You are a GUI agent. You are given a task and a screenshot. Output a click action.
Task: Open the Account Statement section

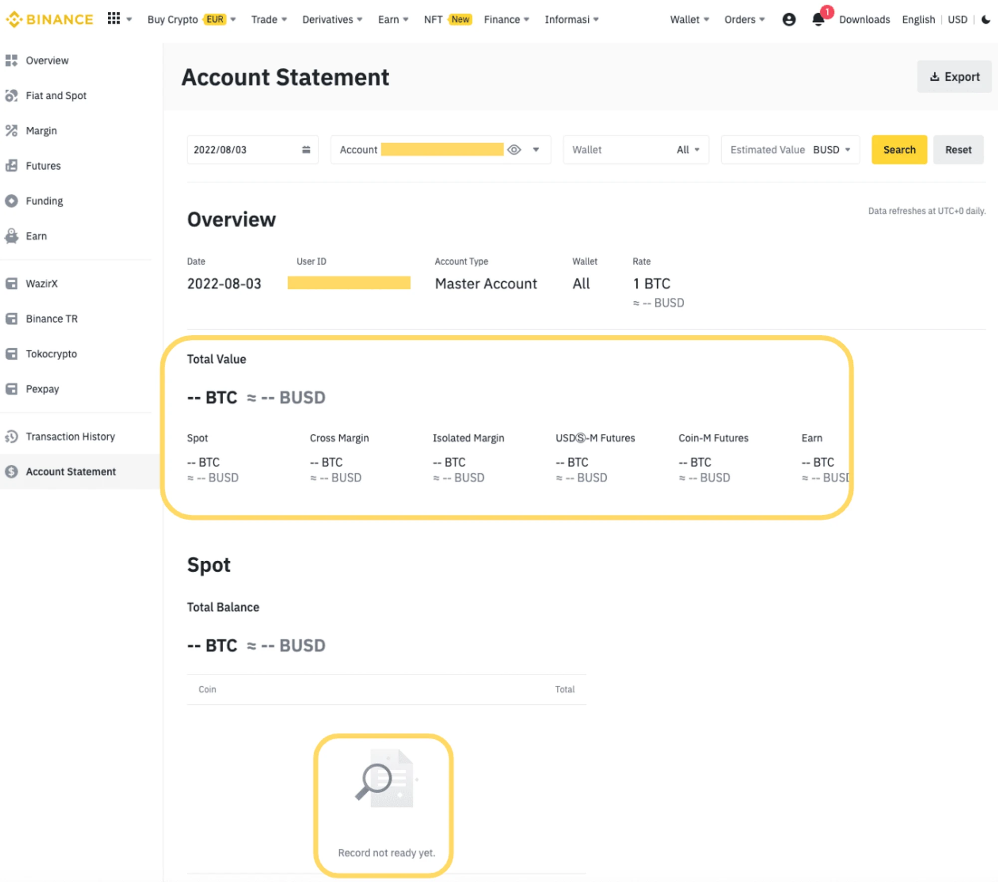71,471
